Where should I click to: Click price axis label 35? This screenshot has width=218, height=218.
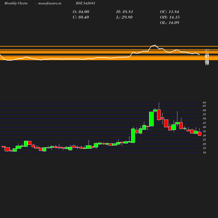204,131
